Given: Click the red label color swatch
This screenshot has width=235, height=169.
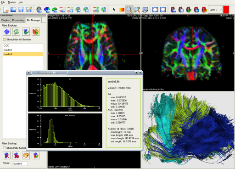Looking at the screenshot, I should tap(226, 10).
